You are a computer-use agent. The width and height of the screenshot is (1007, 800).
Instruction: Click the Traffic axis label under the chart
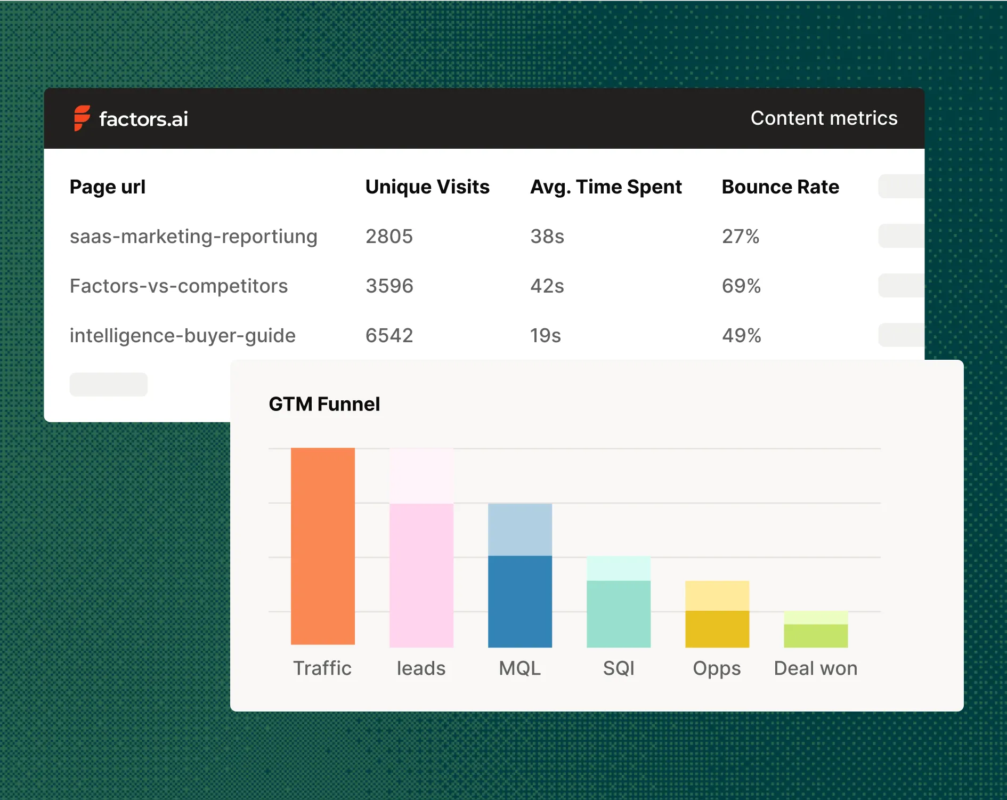322,668
